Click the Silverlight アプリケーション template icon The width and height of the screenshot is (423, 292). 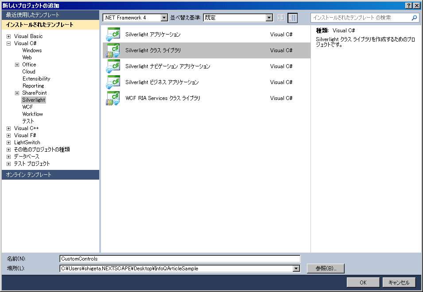113,35
